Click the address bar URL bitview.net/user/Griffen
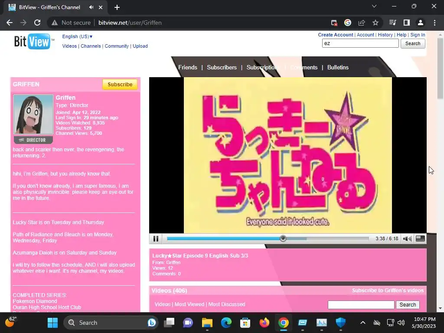The width and height of the screenshot is (444, 333). coord(130,23)
